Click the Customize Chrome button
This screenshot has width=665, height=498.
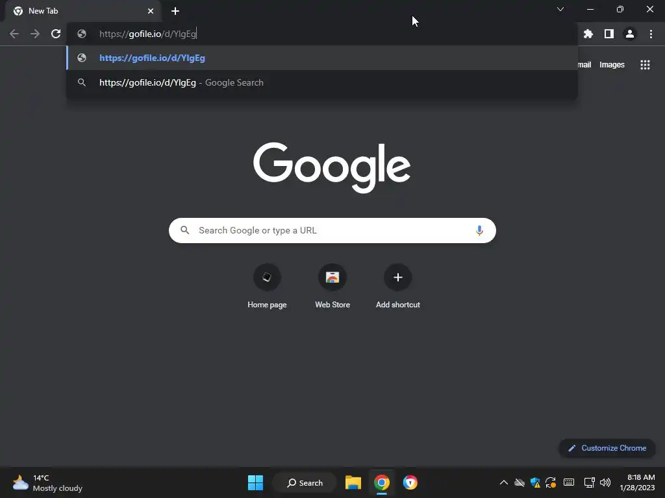click(x=607, y=448)
